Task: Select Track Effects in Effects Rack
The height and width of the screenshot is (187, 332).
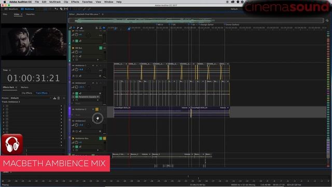Action: coord(41,93)
